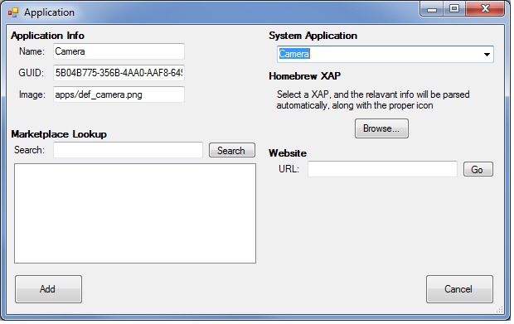Click the Name field containing Camera
514x324 pixels.
click(x=119, y=51)
